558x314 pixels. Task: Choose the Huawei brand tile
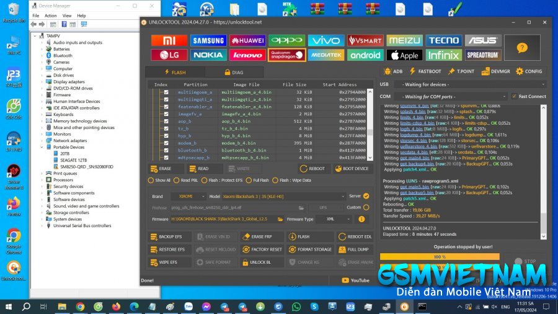(247, 40)
